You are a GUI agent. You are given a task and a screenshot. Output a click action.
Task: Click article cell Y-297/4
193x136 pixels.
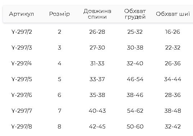point(22,64)
